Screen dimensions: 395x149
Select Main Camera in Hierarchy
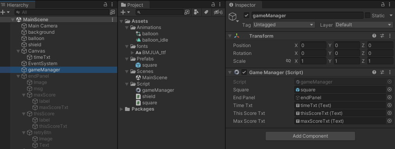tap(43, 26)
